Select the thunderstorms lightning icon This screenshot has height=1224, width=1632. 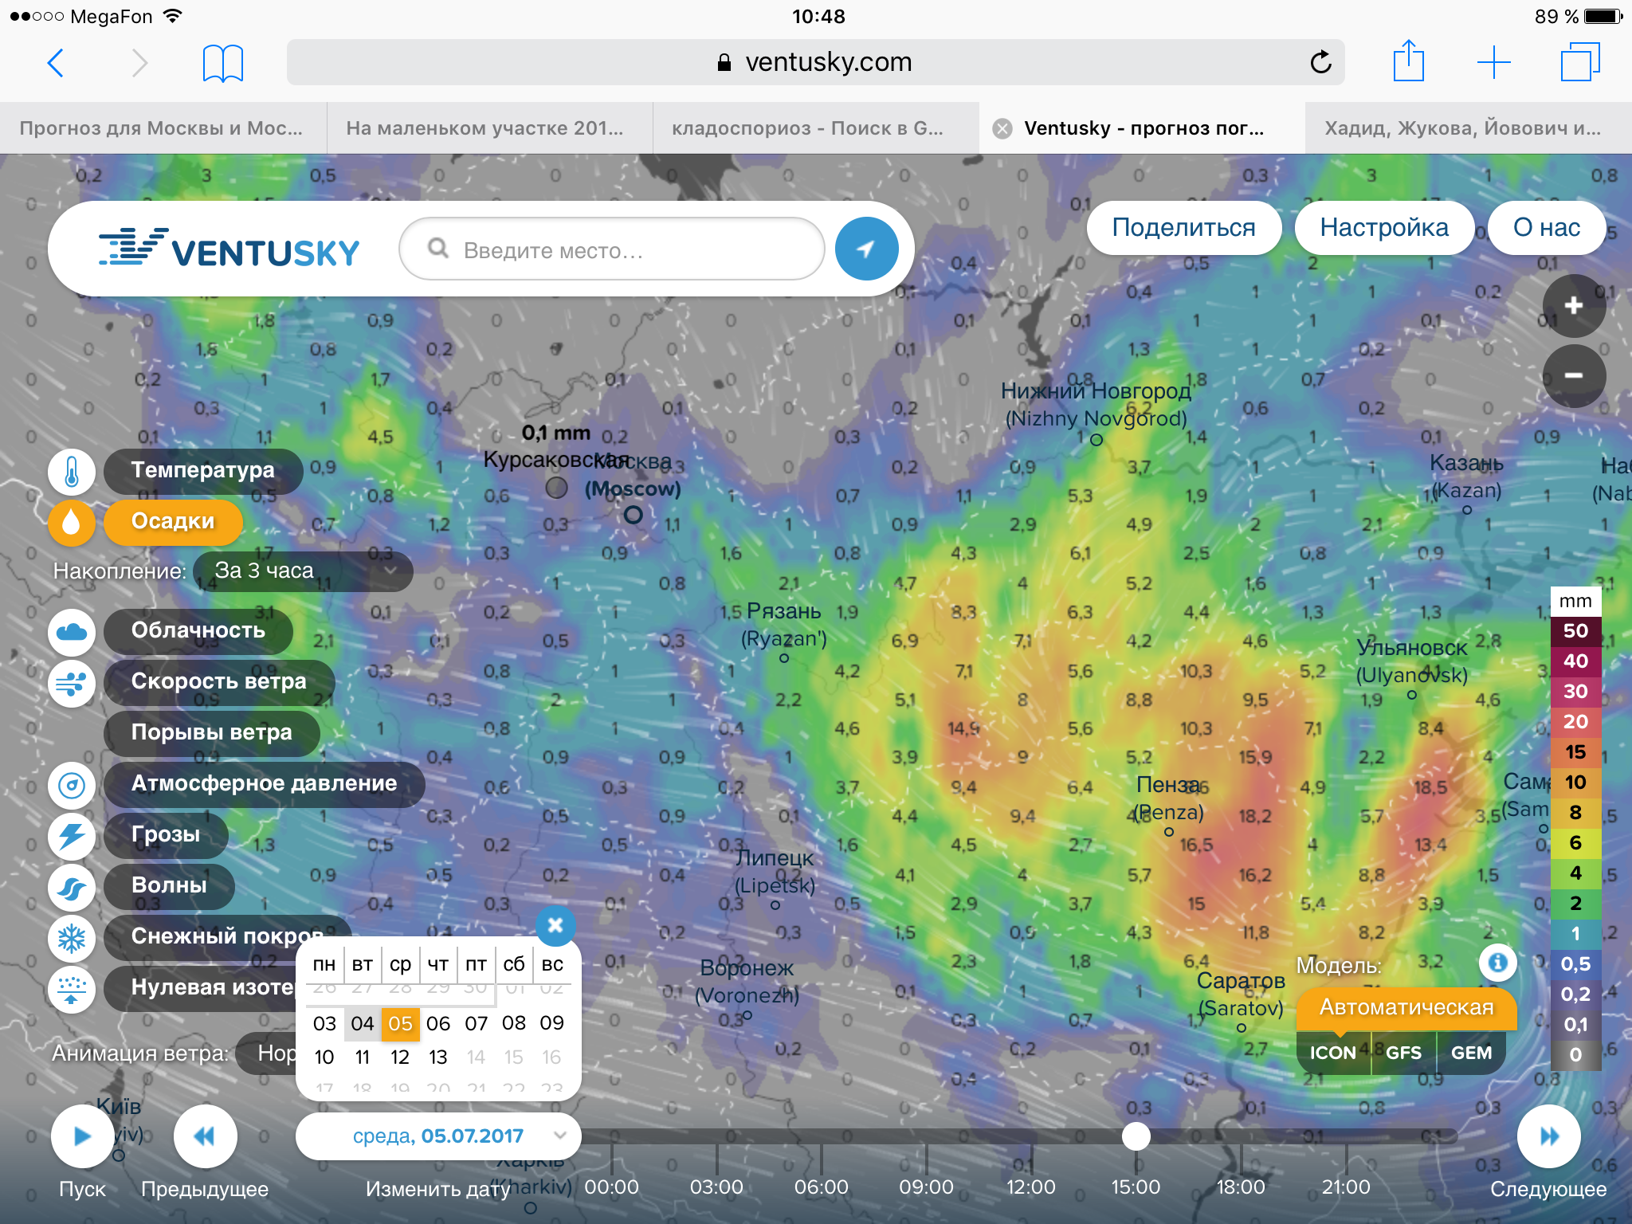coord(71,836)
